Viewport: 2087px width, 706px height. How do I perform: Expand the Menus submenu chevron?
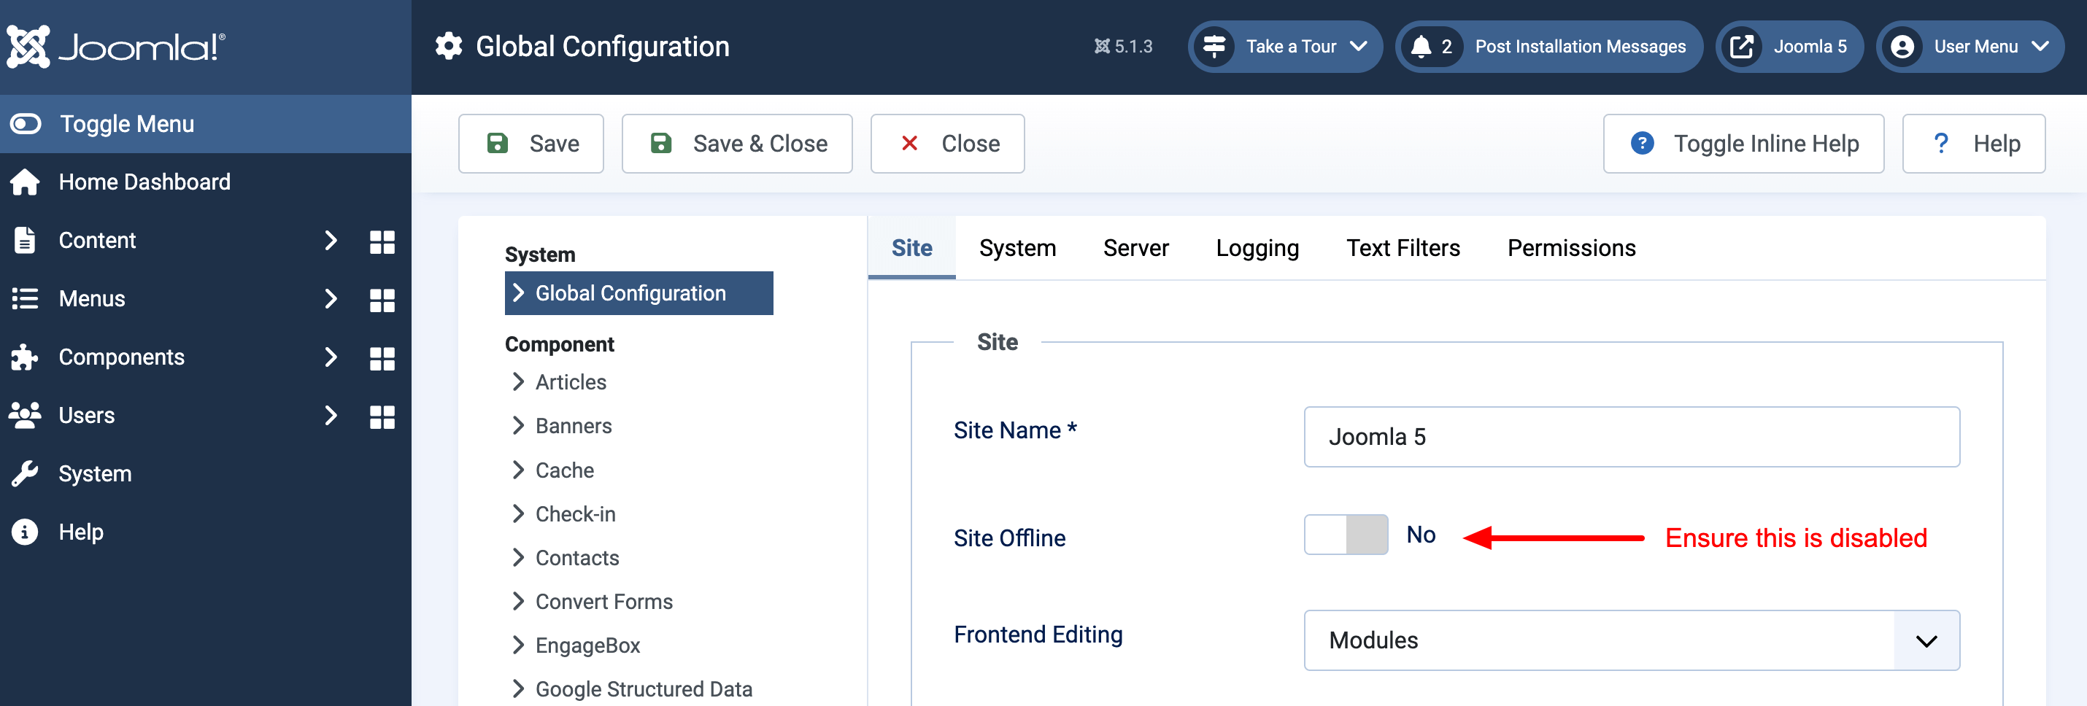point(330,299)
